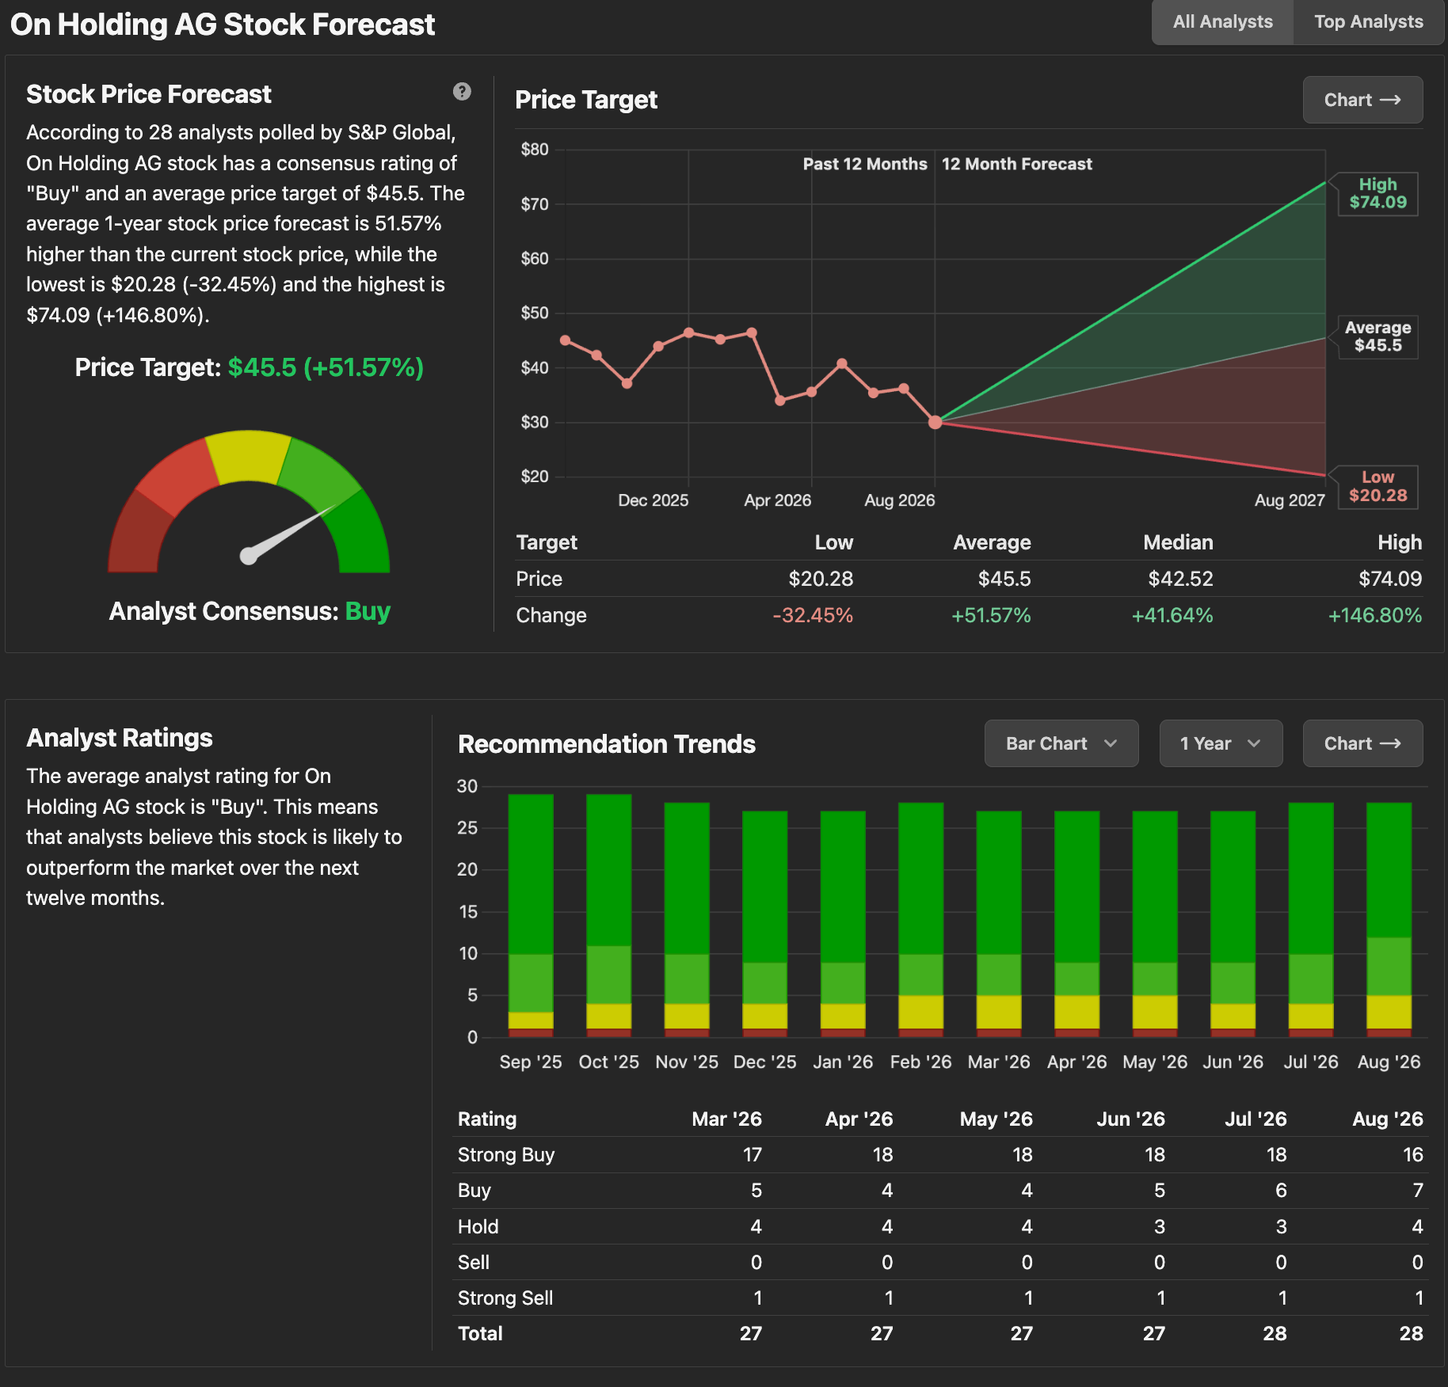Click the Sep '25 ratings bar
The image size is (1448, 1387).
[531, 915]
